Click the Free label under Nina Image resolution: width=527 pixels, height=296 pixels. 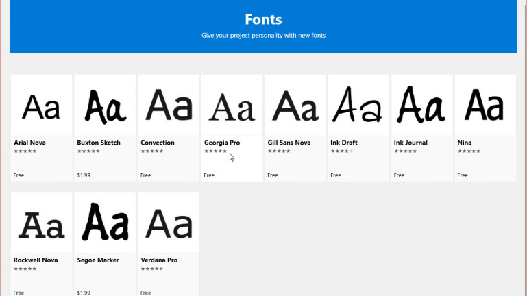point(463,175)
